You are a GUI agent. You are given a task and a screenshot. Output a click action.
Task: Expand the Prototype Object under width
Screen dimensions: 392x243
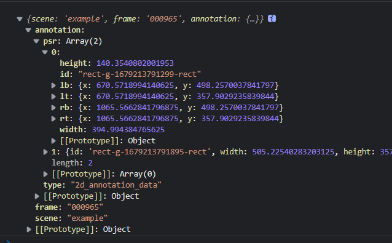pyautogui.click(x=53, y=141)
